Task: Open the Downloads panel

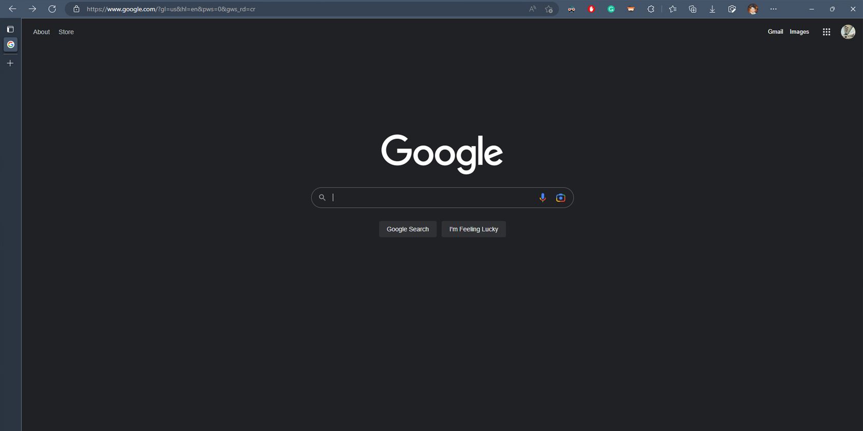Action: click(x=712, y=9)
